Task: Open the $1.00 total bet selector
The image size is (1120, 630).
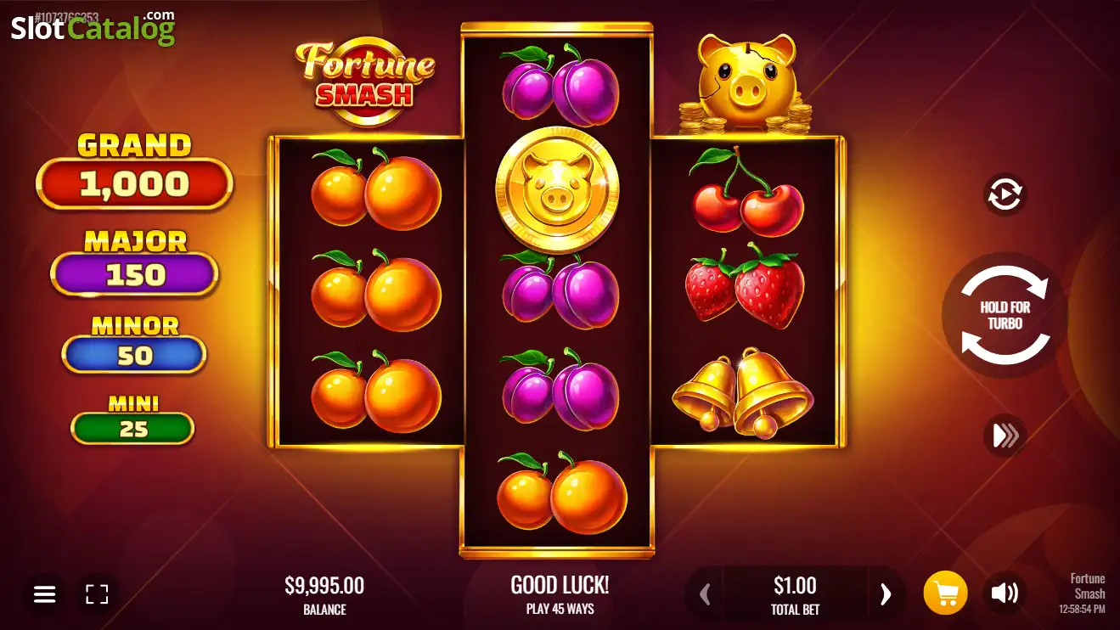Action: (x=795, y=593)
